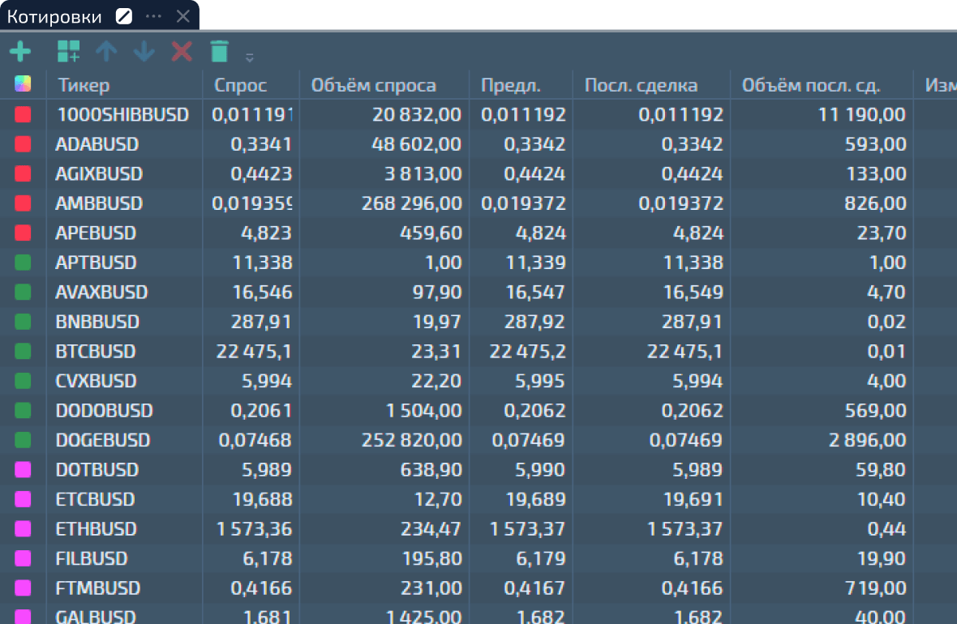Click the add group tiles icon

coord(68,52)
